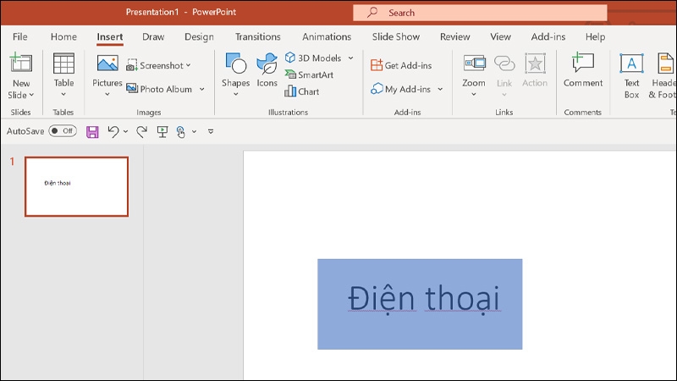Click the Undo arrow icon

pos(113,131)
